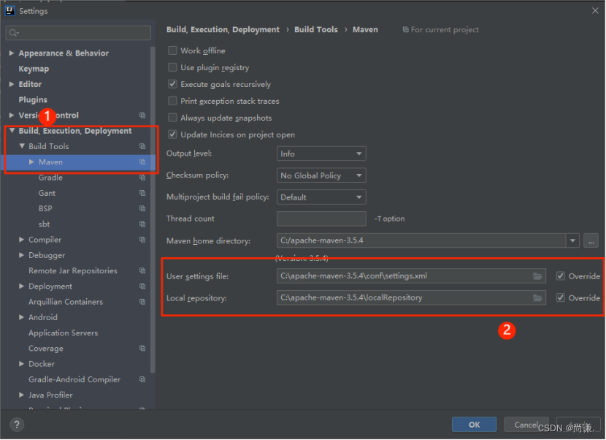Click settings search input field
The height and width of the screenshot is (440, 606).
(x=78, y=33)
